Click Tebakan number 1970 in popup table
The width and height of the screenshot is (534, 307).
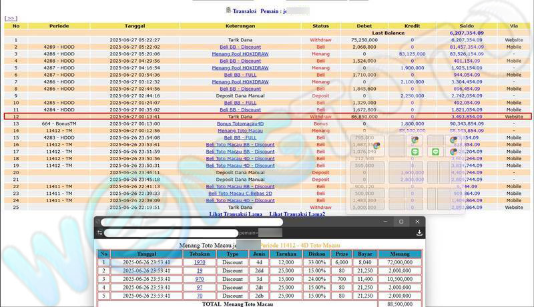point(200,262)
